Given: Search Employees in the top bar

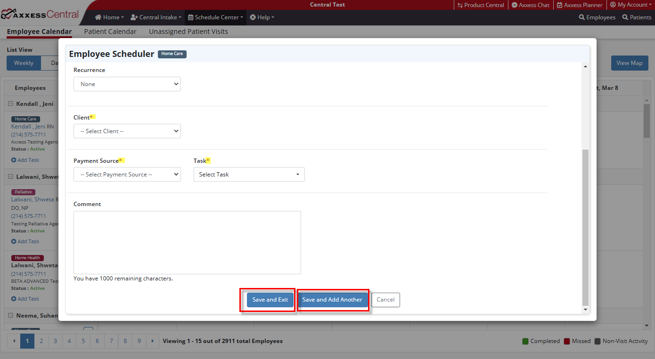Looking at the screenshot, I should coord(597,17).
